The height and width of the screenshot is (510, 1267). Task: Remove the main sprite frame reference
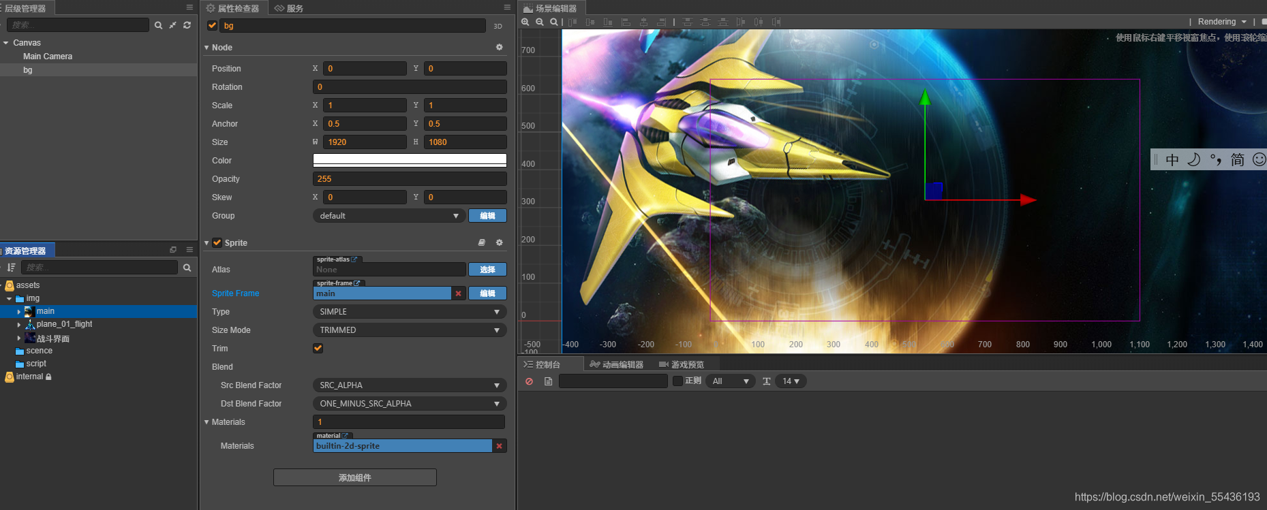458,293
